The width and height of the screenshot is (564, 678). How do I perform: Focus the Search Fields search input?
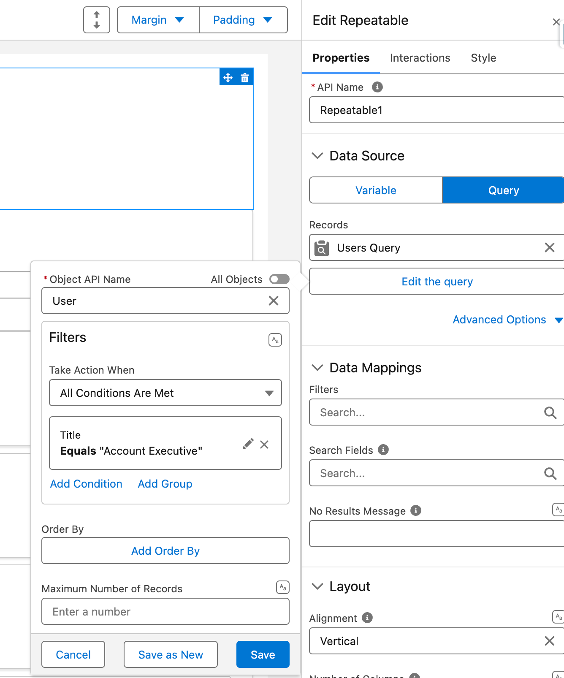point(437,473)
